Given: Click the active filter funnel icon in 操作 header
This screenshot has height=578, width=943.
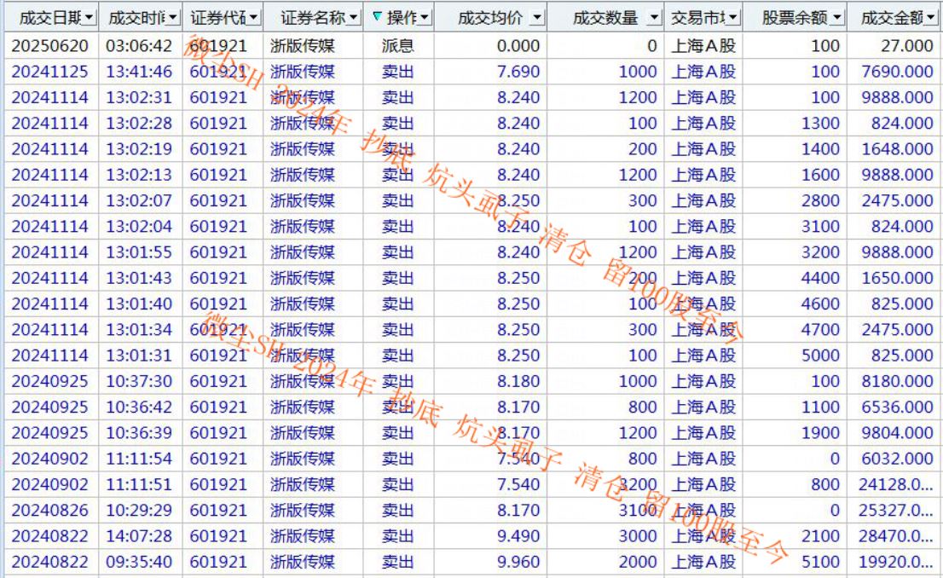Looking at the screenshot, I should 377,17.
